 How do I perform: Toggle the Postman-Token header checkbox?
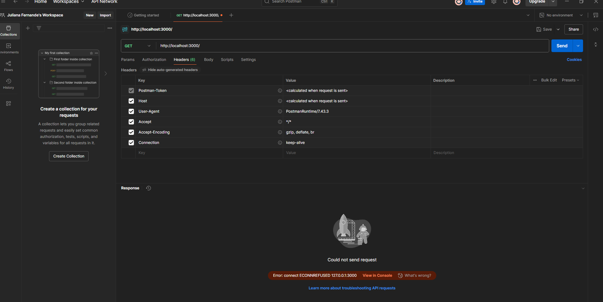[131, 91]
